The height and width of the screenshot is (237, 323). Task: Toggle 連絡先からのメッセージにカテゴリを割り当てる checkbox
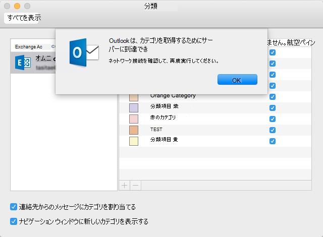[x=14, y=207]
